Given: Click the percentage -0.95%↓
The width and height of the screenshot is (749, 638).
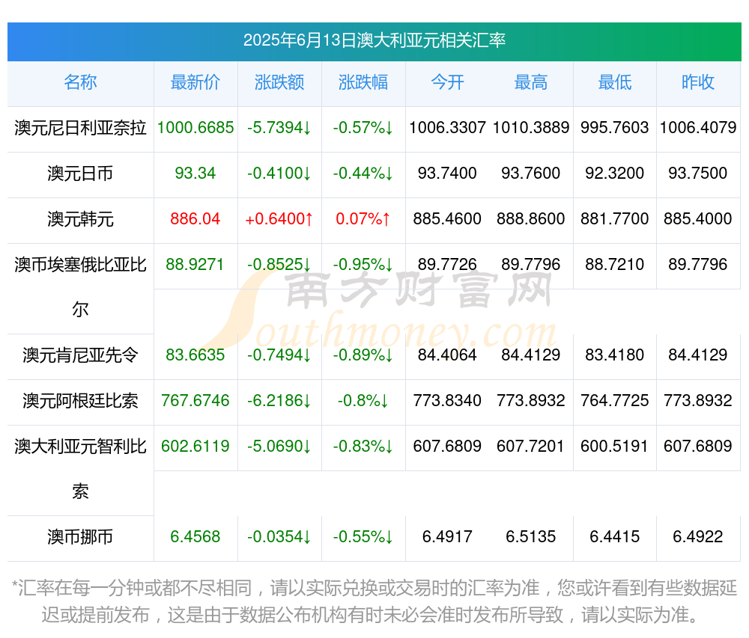Looking at the screenshot, I should coord(363,265).
